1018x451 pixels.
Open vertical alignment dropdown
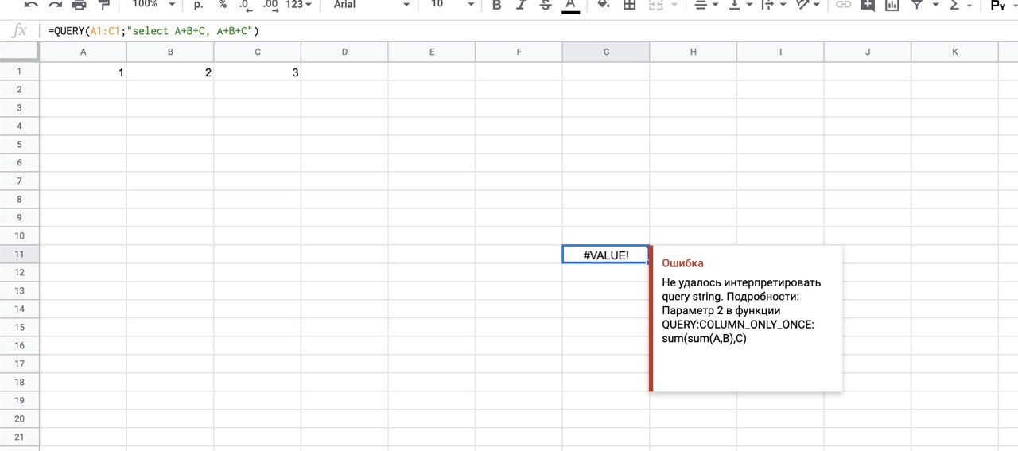click(x=739, y=5)
